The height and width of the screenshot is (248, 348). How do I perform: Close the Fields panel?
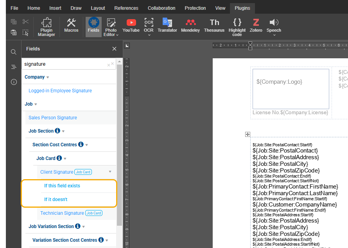click(x=114, y=49)
